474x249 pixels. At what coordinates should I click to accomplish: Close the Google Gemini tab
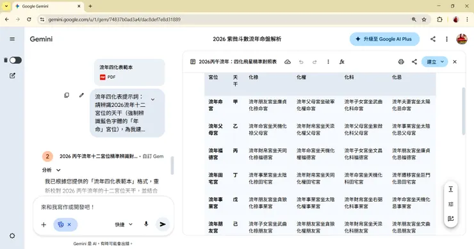coord(79,6)
